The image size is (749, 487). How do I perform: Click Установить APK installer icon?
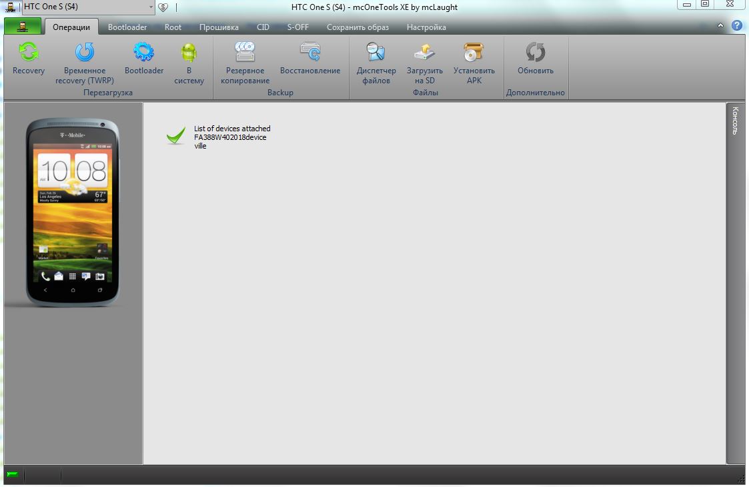[474, 63]
